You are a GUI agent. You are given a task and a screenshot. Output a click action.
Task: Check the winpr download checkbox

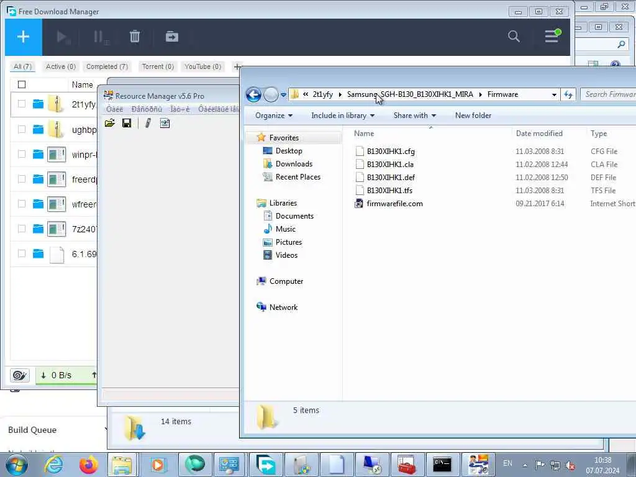[22, 154]
